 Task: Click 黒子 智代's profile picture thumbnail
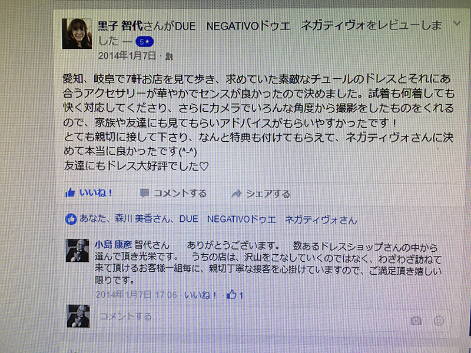coord(77,34)
